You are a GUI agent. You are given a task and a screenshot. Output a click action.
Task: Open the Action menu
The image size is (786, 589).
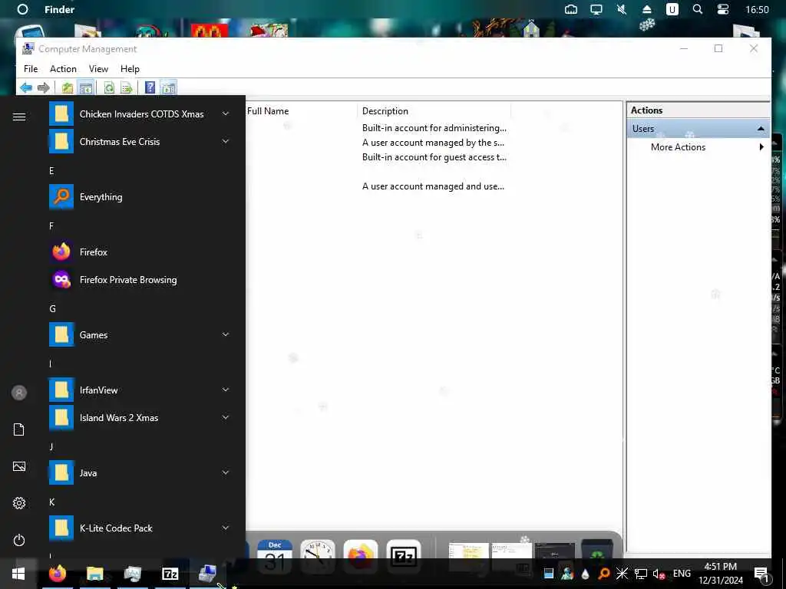pyautogui.click(x=63, y=68)
